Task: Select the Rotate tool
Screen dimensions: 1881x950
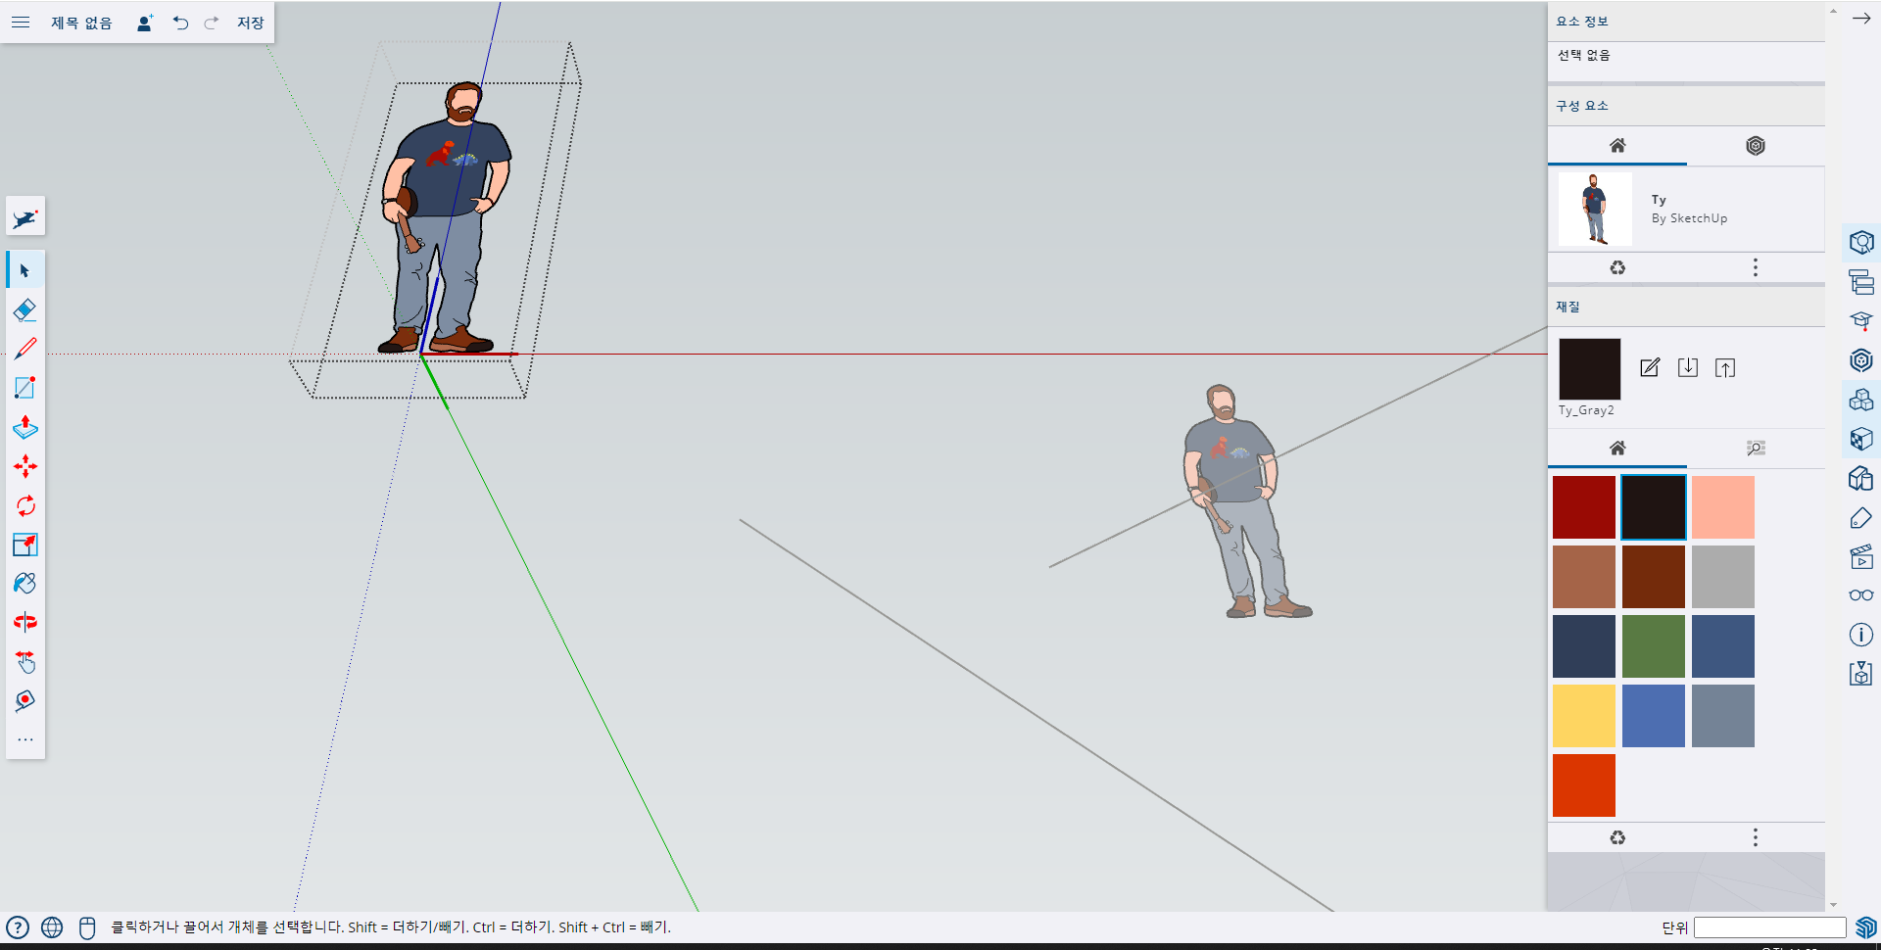Action: point(25,505)
